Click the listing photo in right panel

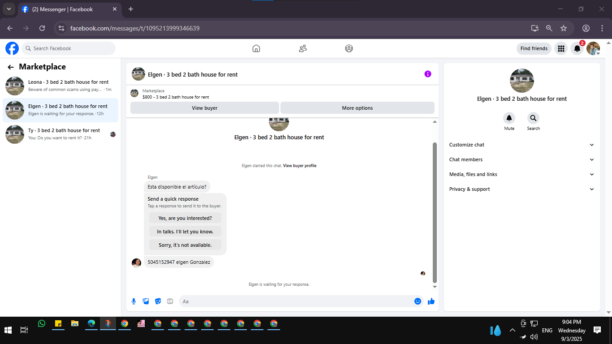pos(522,81)
